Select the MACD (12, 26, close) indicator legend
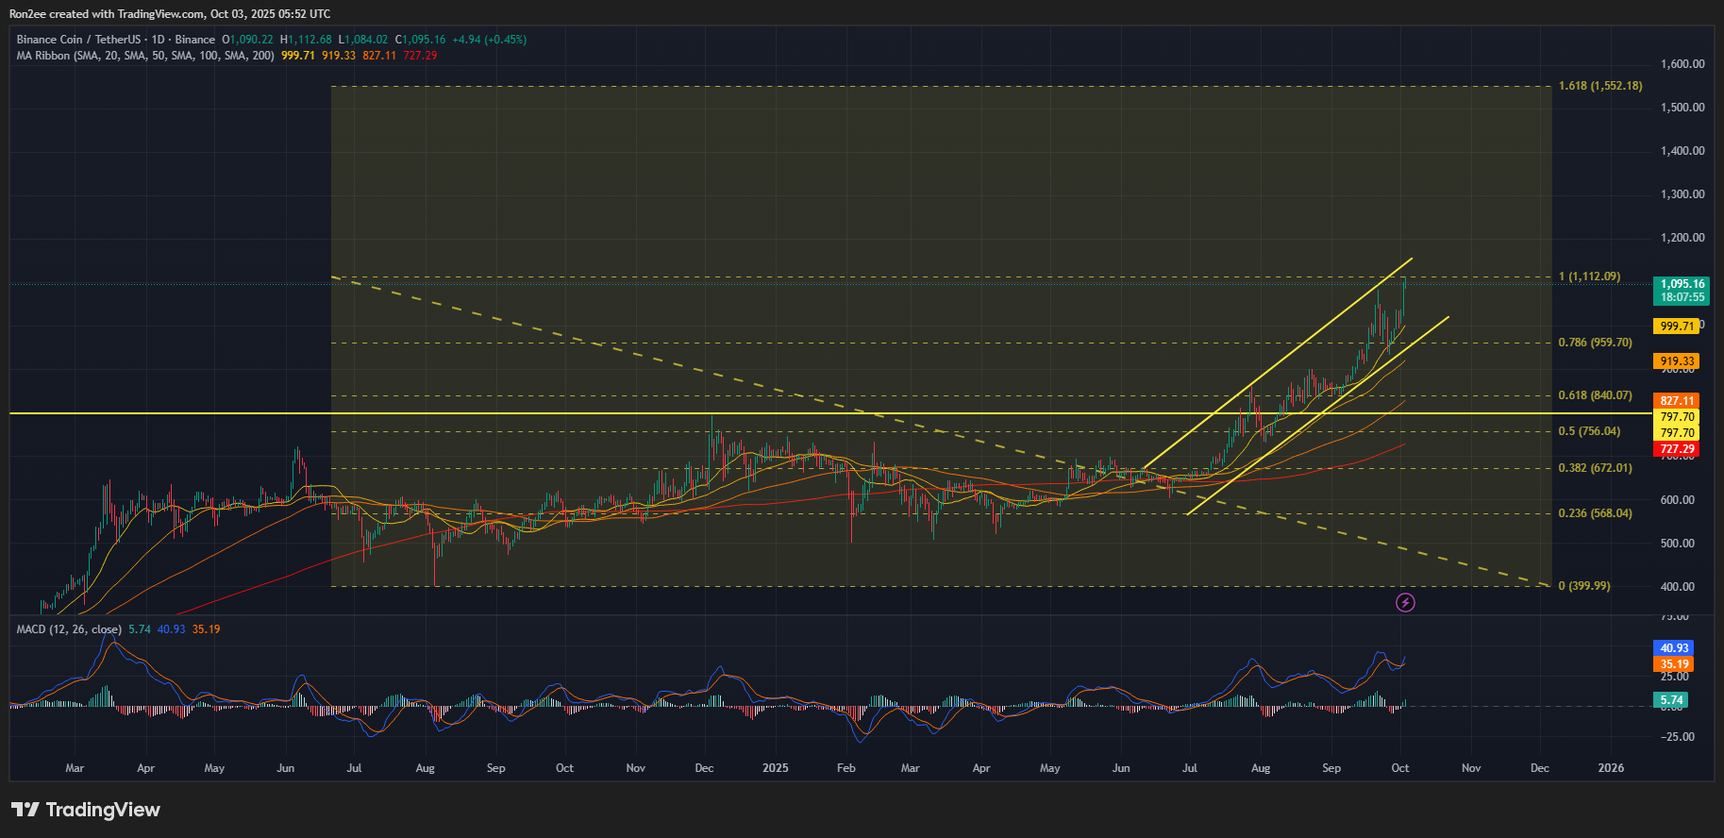The height and width of the screenshot is (838, 1724). coord(68,629)
